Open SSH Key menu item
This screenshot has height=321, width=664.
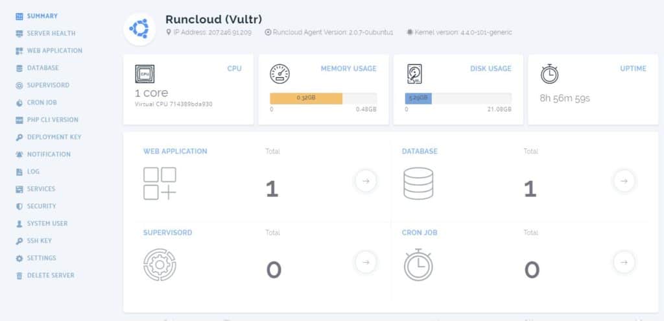click(x=39, y=241)
